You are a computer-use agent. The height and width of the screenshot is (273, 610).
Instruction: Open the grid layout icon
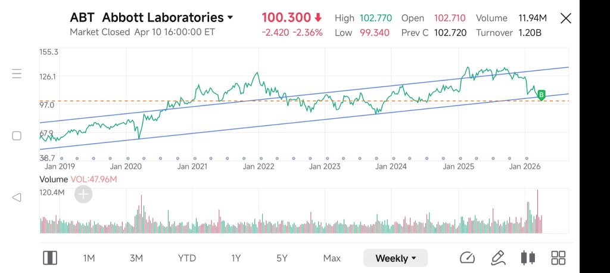tap(558, 258)
